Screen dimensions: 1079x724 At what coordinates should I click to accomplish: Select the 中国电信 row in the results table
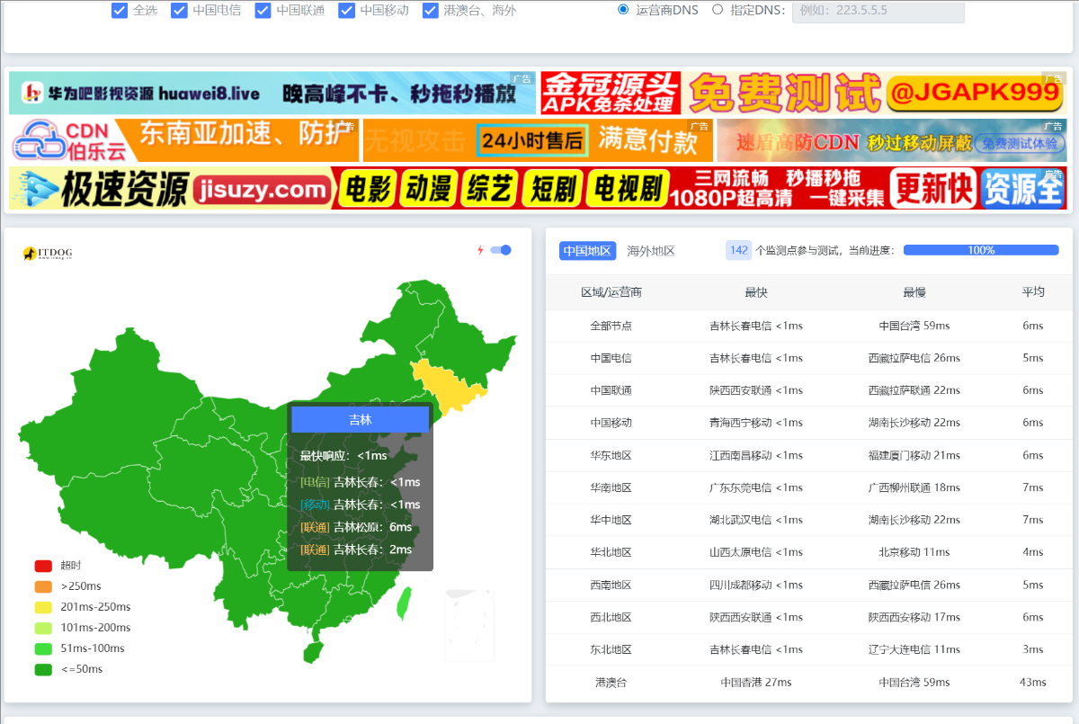tap(809, 358)
